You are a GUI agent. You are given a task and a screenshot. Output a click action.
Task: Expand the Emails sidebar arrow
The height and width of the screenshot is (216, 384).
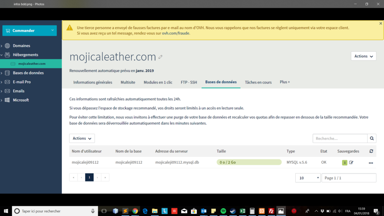click(2, 91)
